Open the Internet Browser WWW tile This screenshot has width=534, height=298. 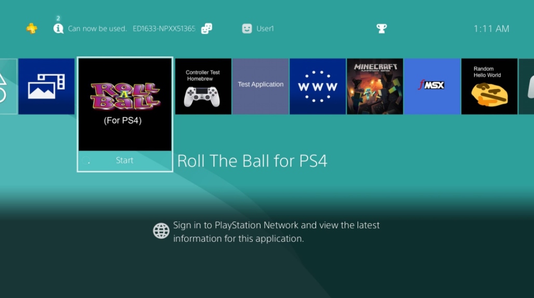coord(318,86)
